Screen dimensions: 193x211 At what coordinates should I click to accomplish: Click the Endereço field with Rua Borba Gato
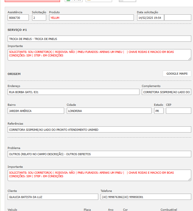[x=73, y=92]
